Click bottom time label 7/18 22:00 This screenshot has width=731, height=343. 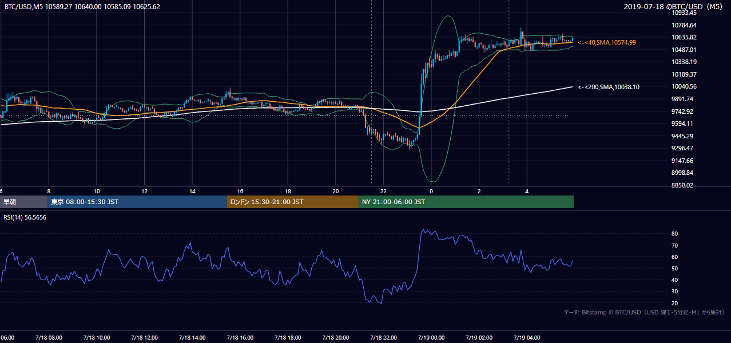point(383,337)
